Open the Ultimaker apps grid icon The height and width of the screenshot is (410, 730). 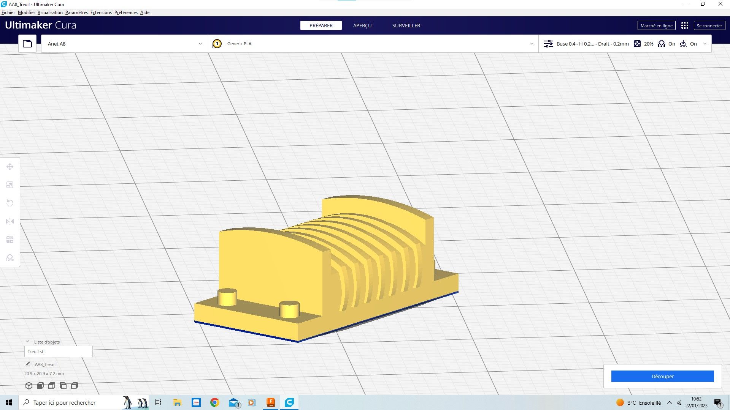[x=684, y=25]
